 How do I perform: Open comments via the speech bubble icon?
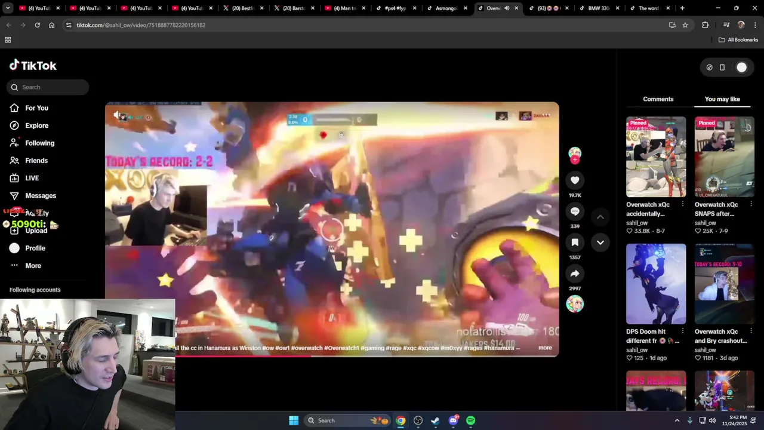pyautogui.click(x=575, y=211)
